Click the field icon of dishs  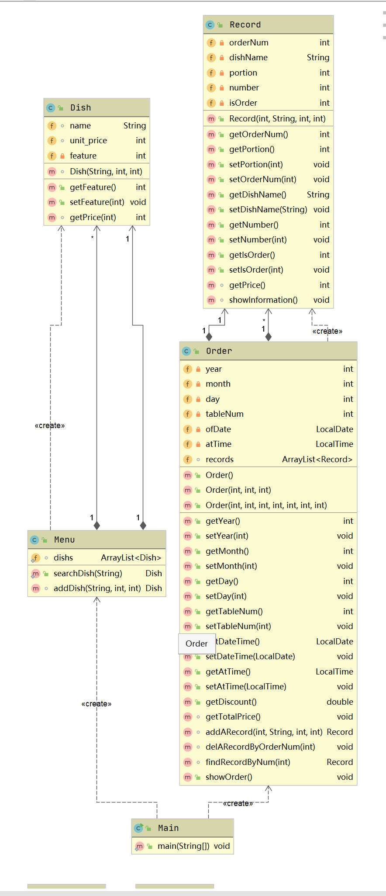click(x=35, y=558)
